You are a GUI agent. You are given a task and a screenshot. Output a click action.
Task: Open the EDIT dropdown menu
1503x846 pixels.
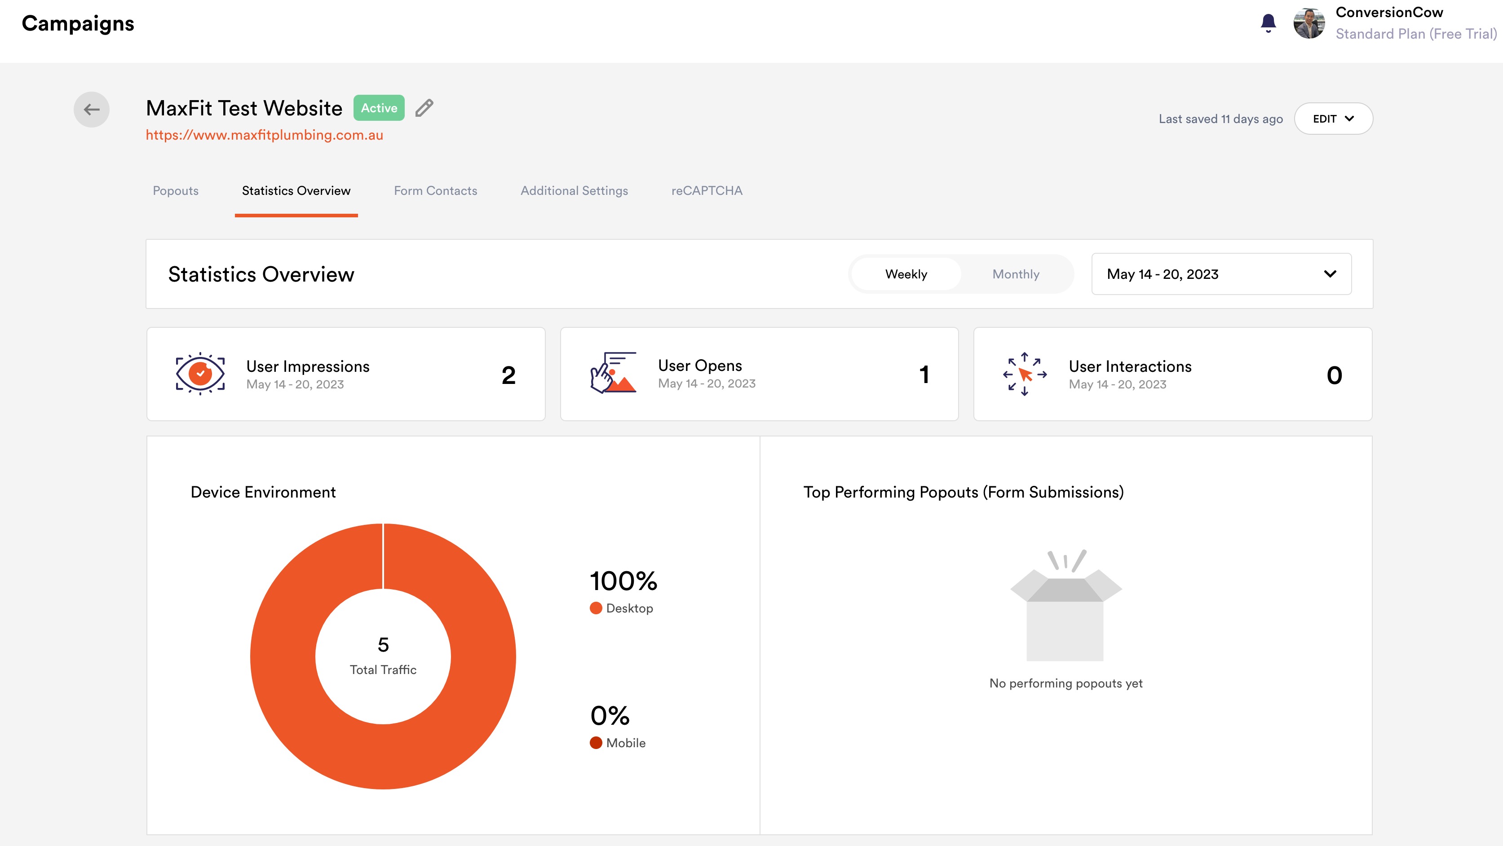tap(1333, 119)
